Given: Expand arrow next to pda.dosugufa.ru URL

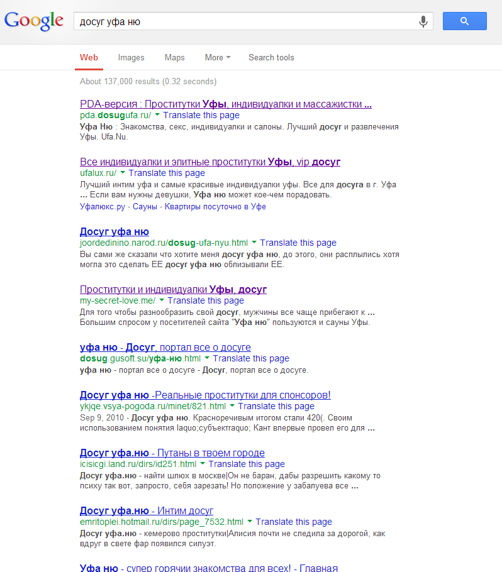Looking at the screenshot, I should 157,114.
